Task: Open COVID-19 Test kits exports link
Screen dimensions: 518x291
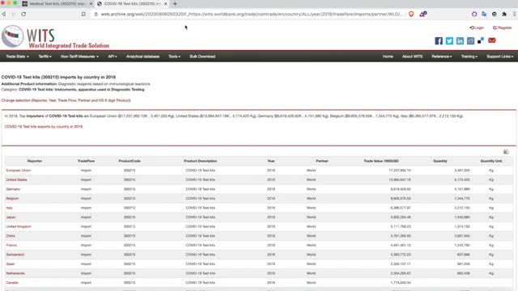Action: click(44, 126)
